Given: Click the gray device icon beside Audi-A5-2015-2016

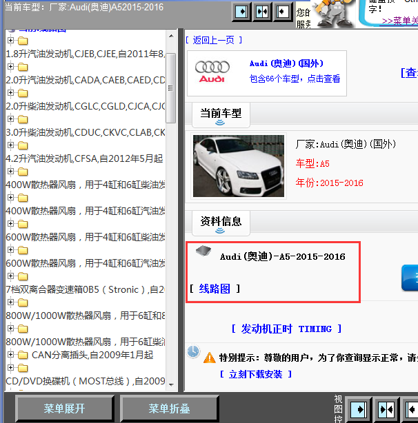Looking at the screenshot, I should point(203,251).
